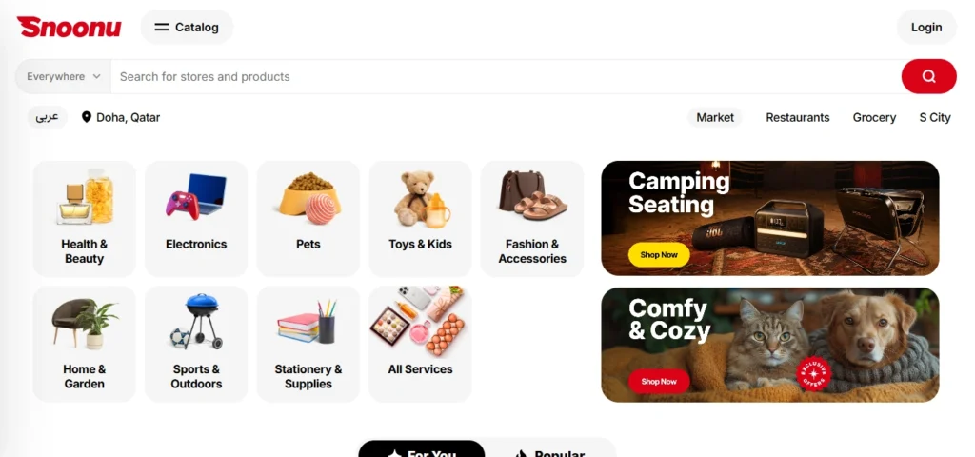Open the All Services tile
Viewport: 975px width, 457px height.
pos(420,344)
